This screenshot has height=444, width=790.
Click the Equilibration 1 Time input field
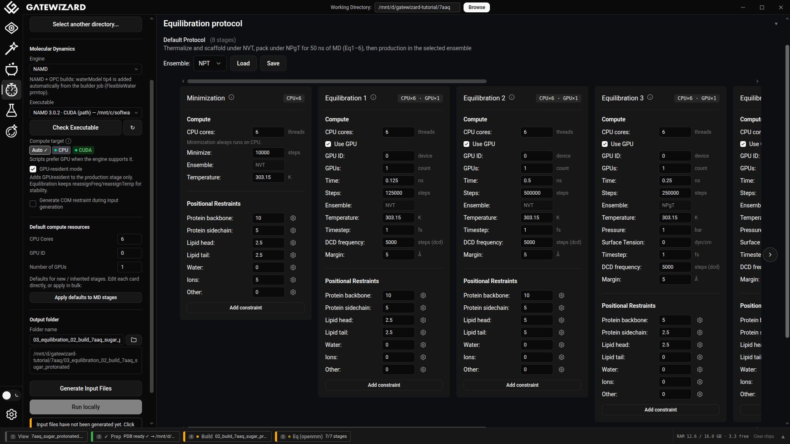pos(398,181)
